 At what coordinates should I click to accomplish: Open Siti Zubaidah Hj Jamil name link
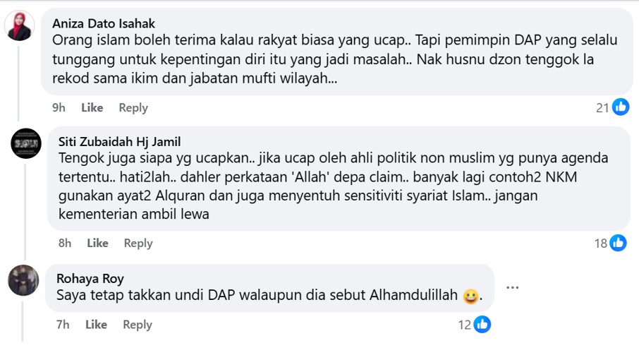119,142
